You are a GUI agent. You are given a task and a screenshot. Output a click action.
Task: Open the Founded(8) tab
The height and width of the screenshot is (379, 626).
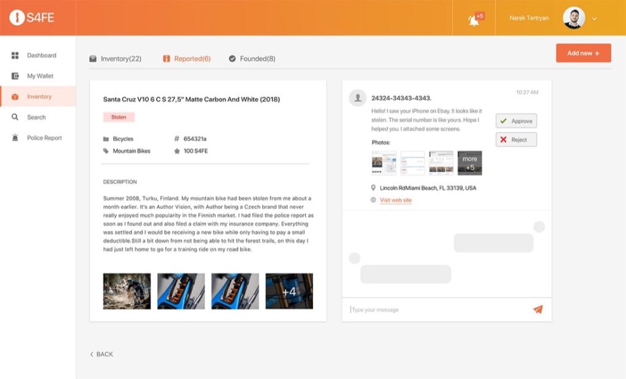pos(252,59)
